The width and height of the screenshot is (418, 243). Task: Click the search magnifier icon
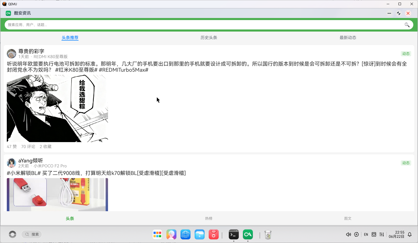coord(407,25)
